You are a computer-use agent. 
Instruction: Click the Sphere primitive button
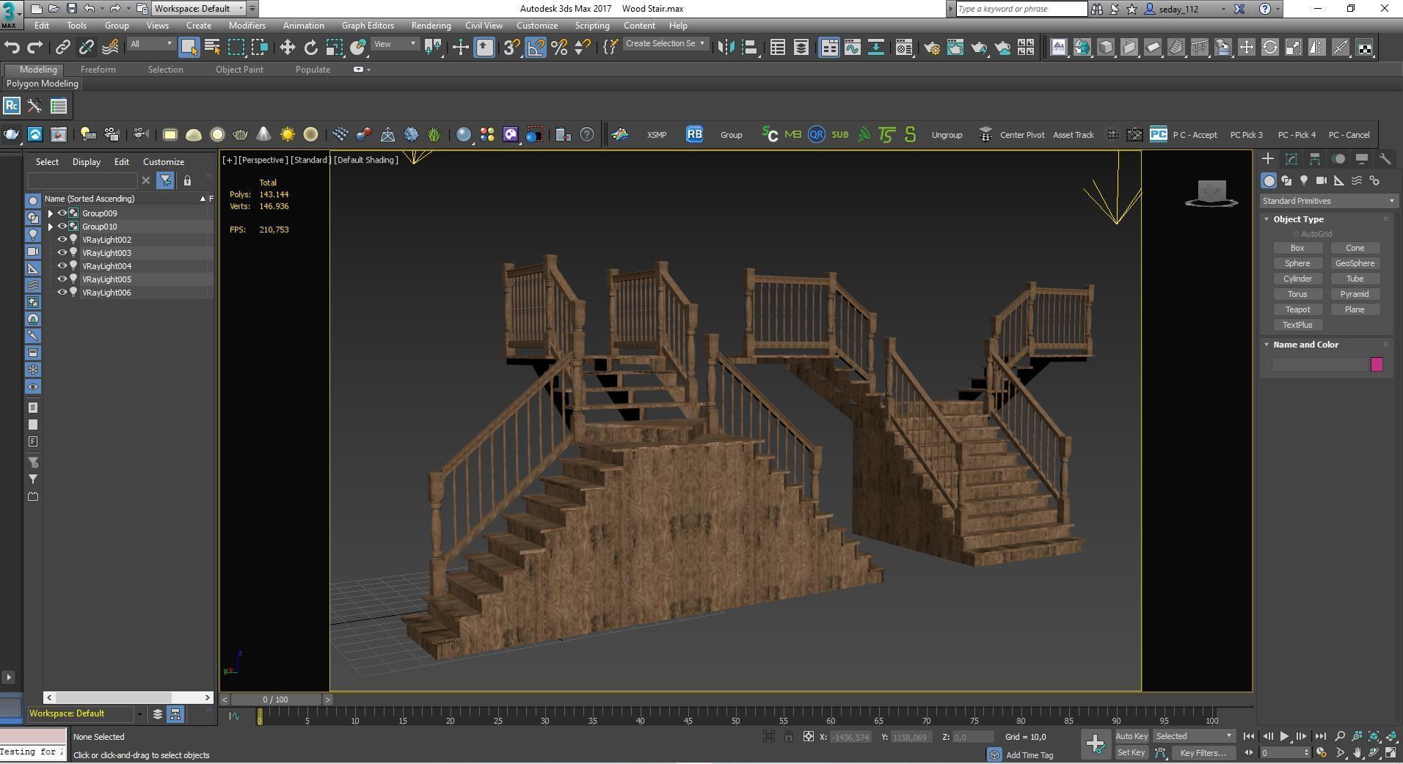[1297, 263]
